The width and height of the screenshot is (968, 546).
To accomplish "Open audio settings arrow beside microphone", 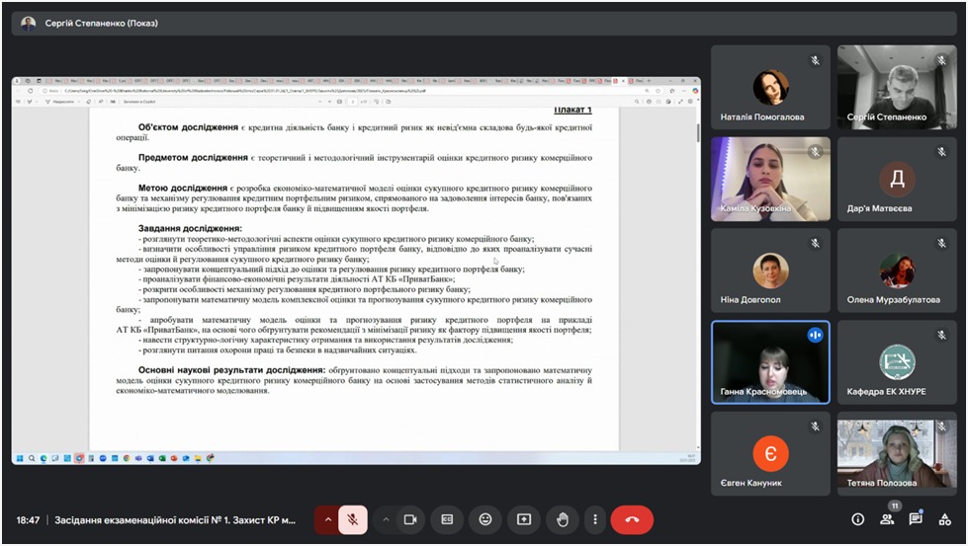I will pos(327,519).
